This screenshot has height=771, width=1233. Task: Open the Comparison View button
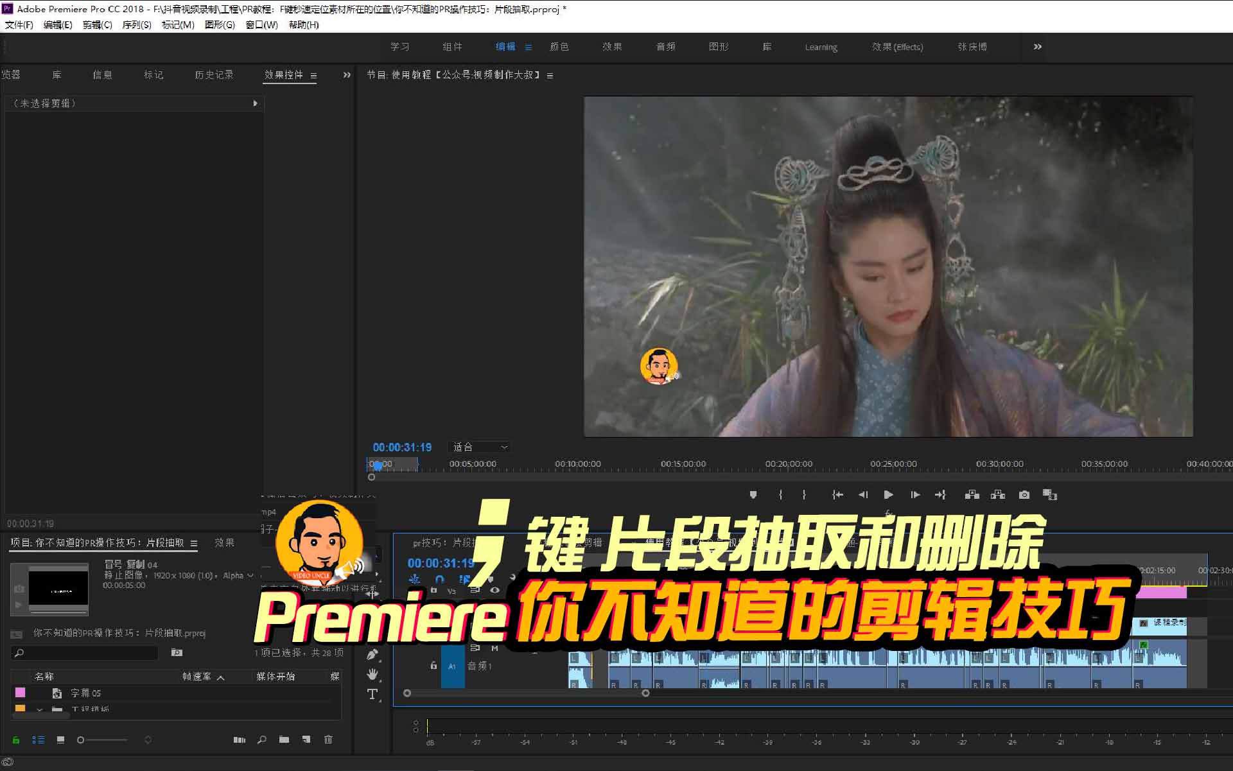coord(1050,494)
